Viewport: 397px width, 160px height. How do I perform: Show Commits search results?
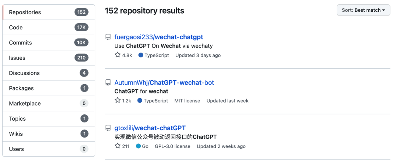(x=20, y=43)
